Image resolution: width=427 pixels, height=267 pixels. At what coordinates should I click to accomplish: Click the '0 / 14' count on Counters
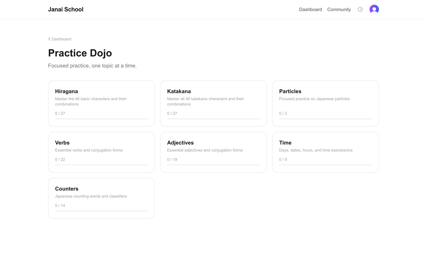(x=60, y=206)
